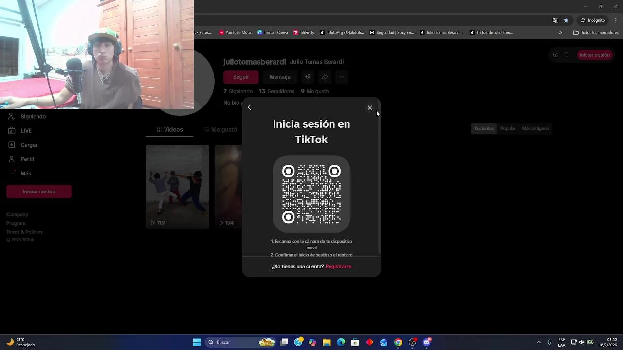Sort videos by Más antiguos
Image resolution: width=623 pixels, height=350 pixels.
pos(535,128)
